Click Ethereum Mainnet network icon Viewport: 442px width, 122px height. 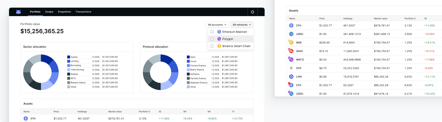219,32
